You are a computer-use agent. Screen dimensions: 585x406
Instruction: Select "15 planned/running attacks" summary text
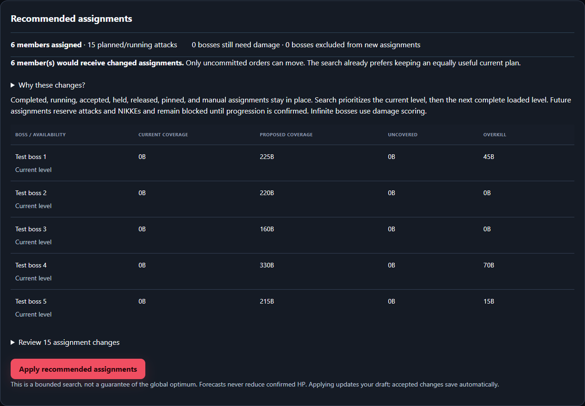pyautogui.click(x=132, y=45)
